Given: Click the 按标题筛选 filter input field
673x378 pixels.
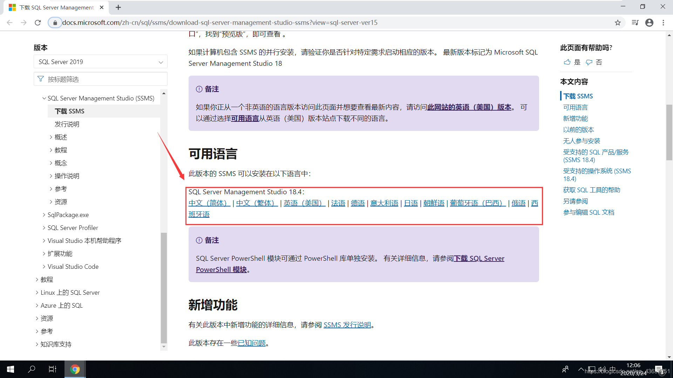Looking at the screenshot, I should pyautogui.click(x=101, y=79).
